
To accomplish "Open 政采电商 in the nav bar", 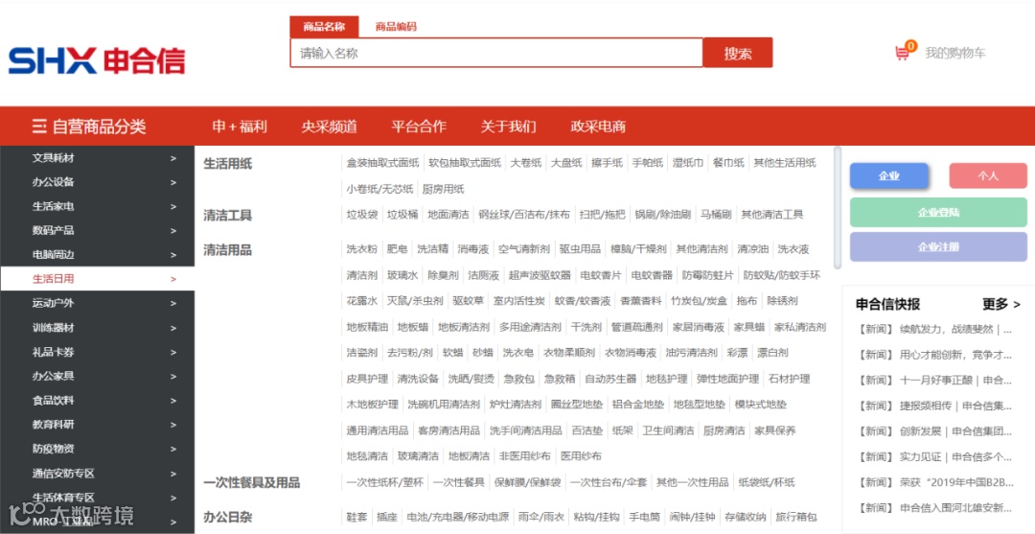I will click(x=598, y=127).
